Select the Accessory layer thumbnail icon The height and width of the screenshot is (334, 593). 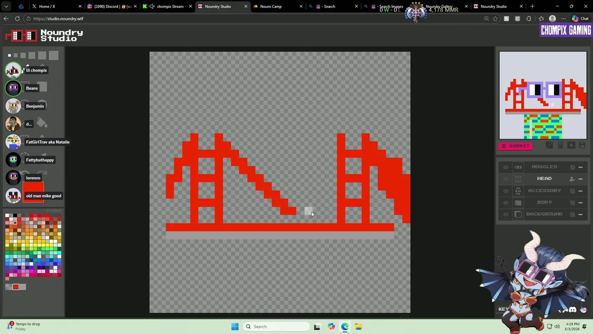(x=518, y=191)
